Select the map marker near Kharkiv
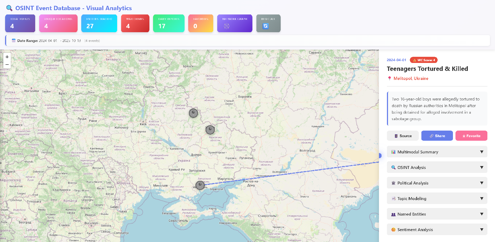 tap(210, 130)
